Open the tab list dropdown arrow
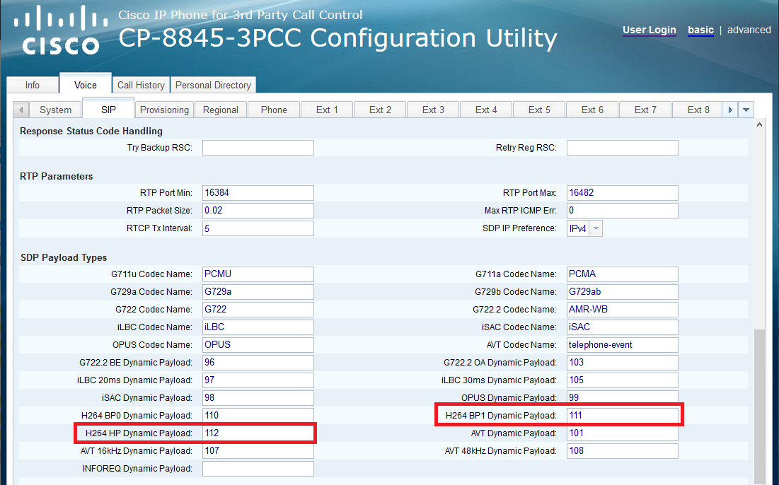Screen dimensions: 779x485 [746, 110]
